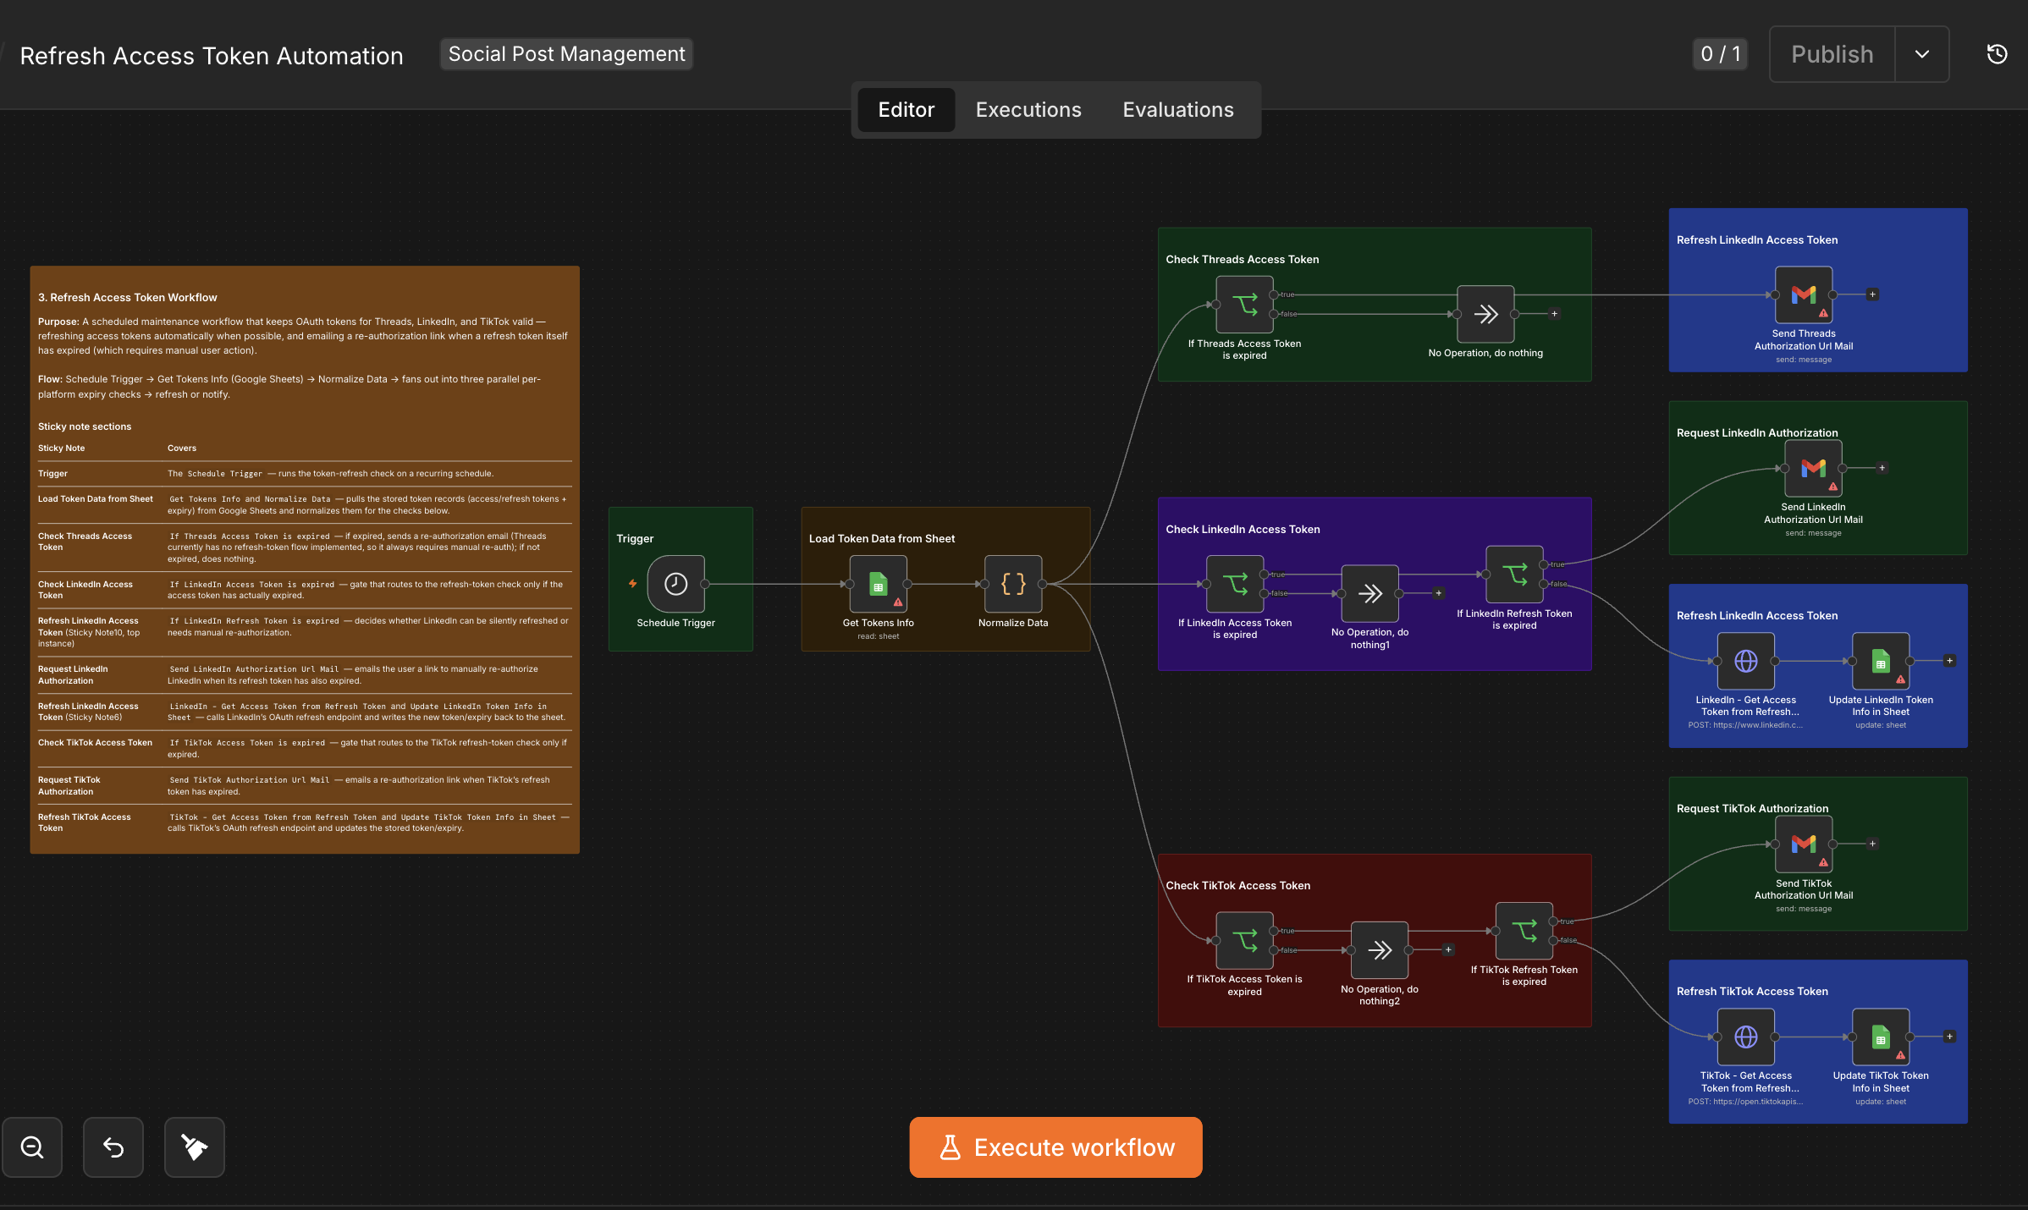The height and width of the screenshot is (1210, 2028).
Task: Select the orange Refresh Access Token Workflow sticky note
Action: pos(305,560)
